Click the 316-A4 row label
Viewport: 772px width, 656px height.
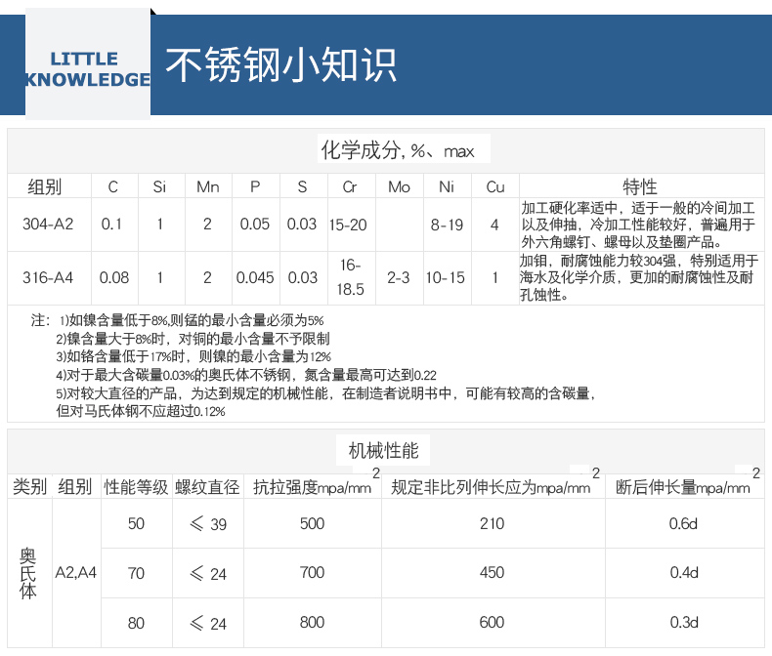coord(48,277)
